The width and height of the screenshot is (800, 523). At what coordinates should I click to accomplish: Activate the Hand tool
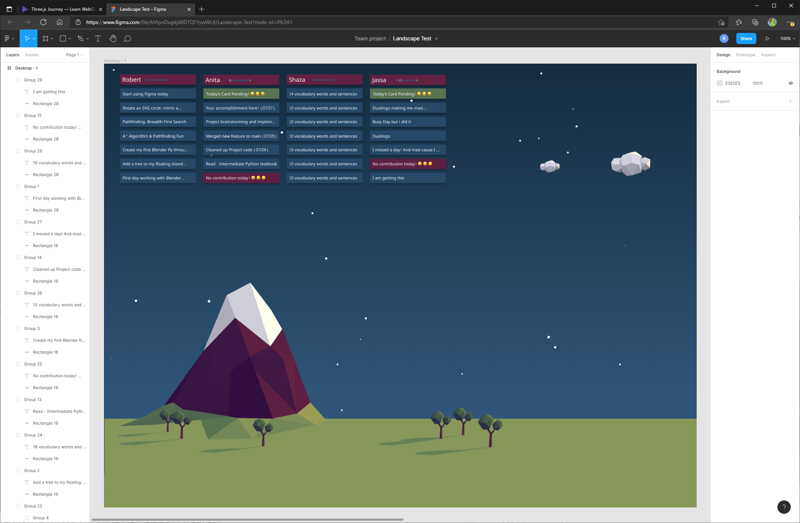[x=113, y=38]
